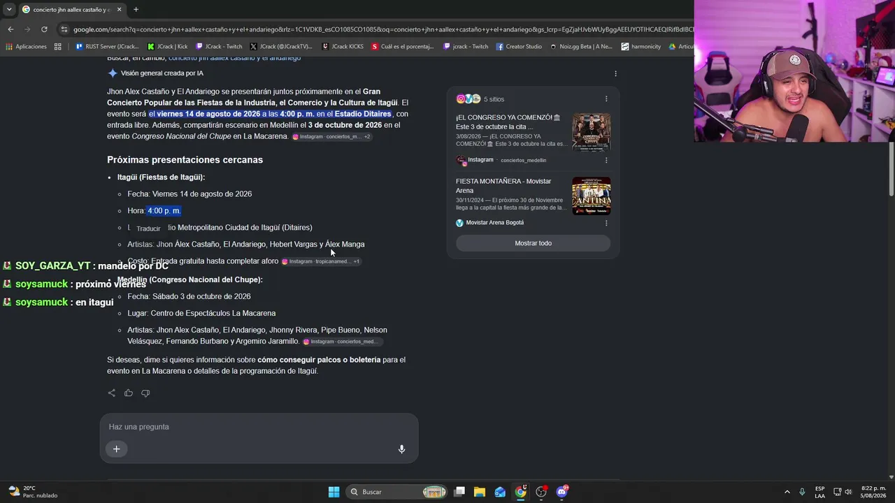Open the JCrack (@JCrackTV) X bookmark
Viewport: 895px width, 503px height.
281,47
